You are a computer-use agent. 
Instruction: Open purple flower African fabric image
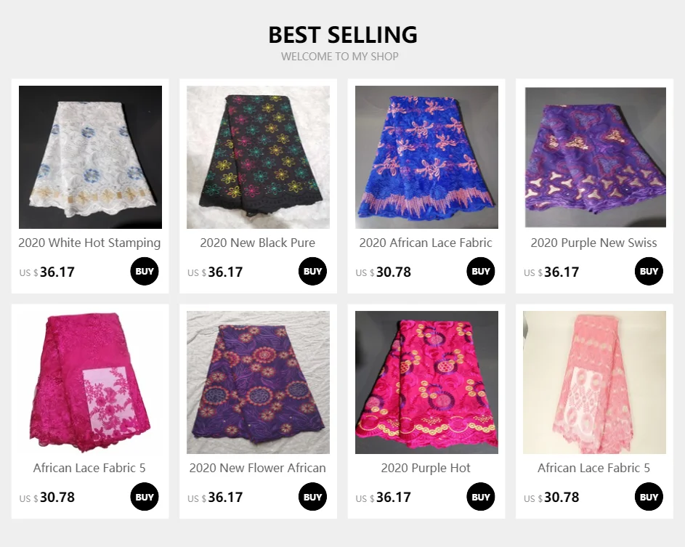[258, 382]
